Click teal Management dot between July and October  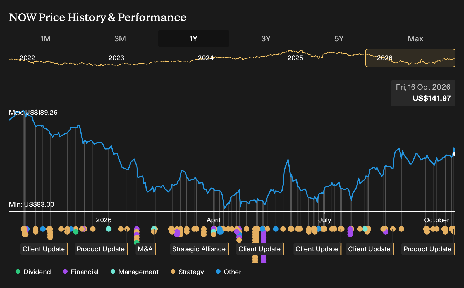tap(365, 229)
